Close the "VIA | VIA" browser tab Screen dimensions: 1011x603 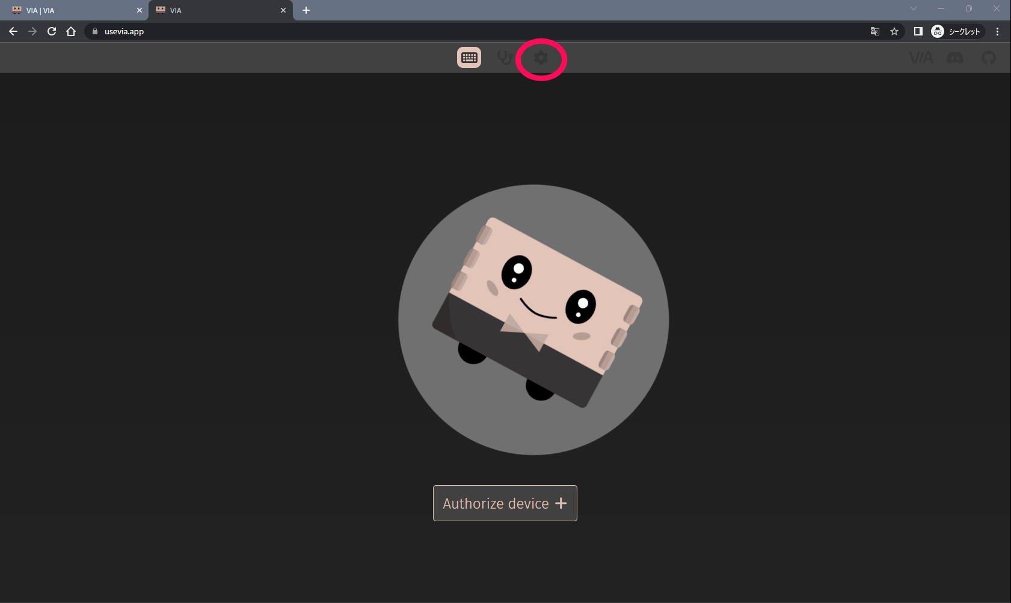click(x=140, y=10)
